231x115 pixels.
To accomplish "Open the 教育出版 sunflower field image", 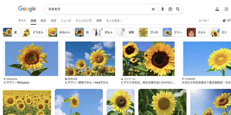I will (x=90, y=59).
